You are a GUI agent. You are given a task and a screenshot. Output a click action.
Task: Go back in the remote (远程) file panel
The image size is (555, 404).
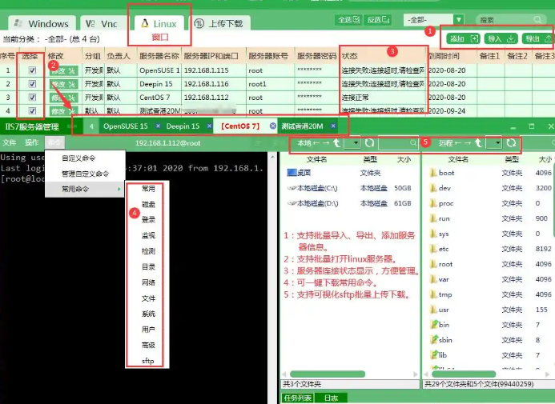point(458,142)
